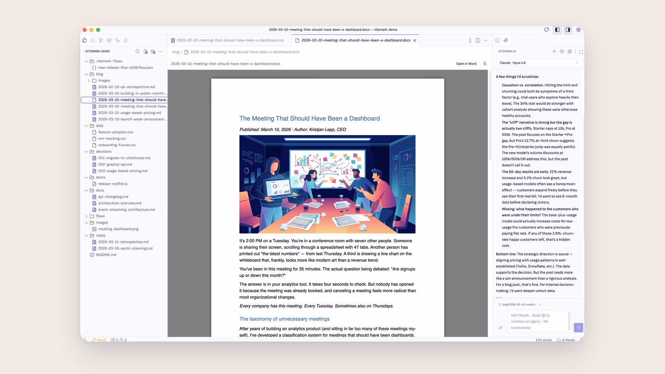Screen dimensions: 665x374
Task: Open editor more actions ellipsis menu
Action: point(485,40)
